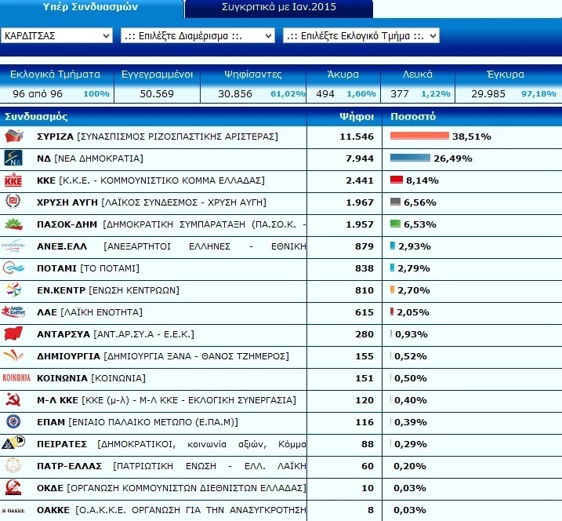Click the ΣΥΡΙΖΑ party logo icon
The height and width of the screenshot is (521, 562).
[x=14, y=137]
